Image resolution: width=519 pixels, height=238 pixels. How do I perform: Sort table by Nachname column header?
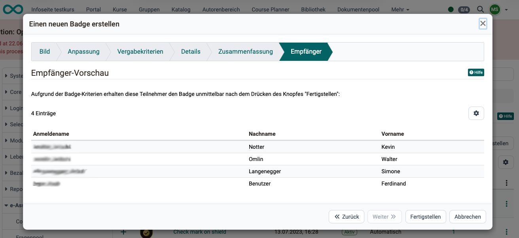262,134
